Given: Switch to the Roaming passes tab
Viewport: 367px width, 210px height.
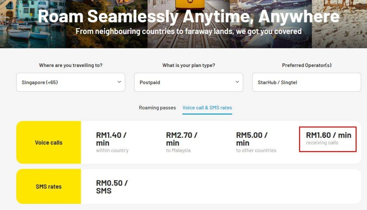Looking at the screenshot, I should (157, 108).
